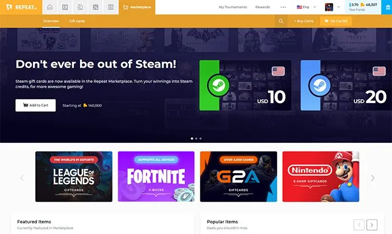Open the Fortnite V-Bucks card
Screen dimensions: 392x234
[x=156, y=176]
